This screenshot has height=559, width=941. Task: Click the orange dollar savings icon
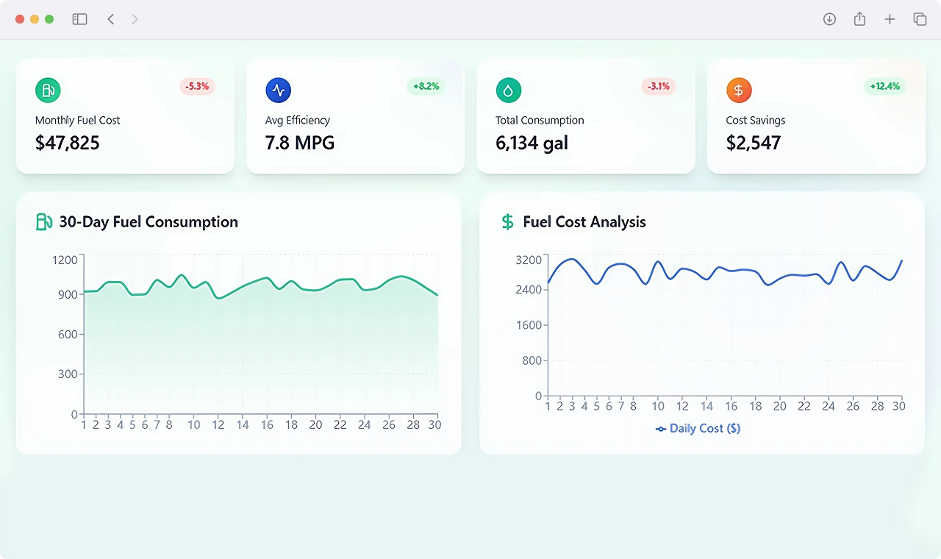tap(739, 90)
